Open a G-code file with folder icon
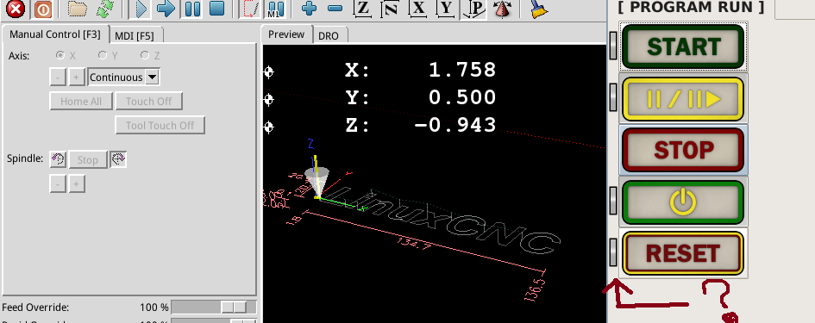Image resolution: width=815 pixels, height=323 pixels. click(x=78, y=9)
